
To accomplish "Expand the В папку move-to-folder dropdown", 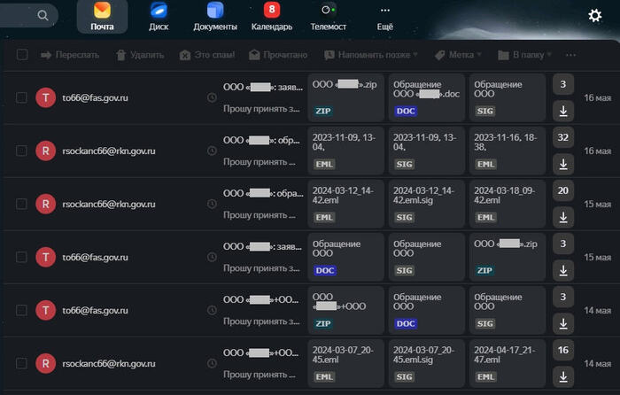I will (524, 55).
